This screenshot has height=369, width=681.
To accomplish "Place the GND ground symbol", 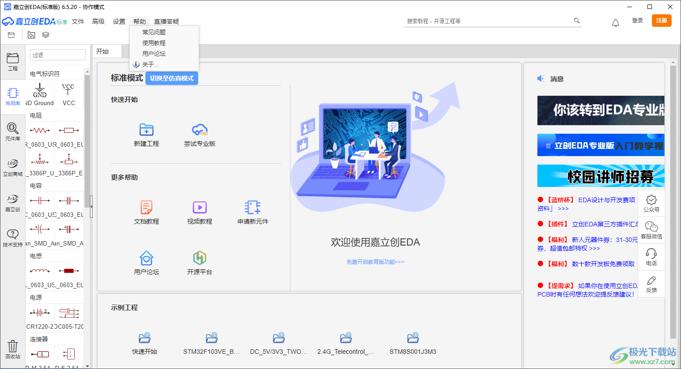I will click(x=40, y=94).
